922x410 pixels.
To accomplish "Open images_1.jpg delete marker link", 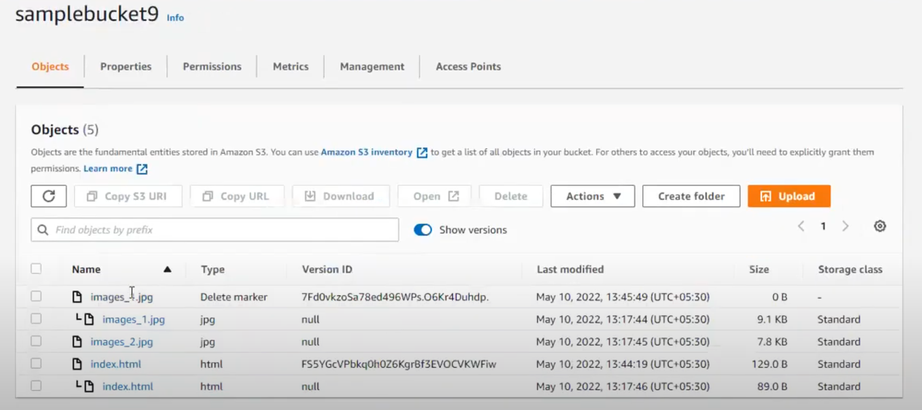I will pyautogui.click(x=122, y=297).
